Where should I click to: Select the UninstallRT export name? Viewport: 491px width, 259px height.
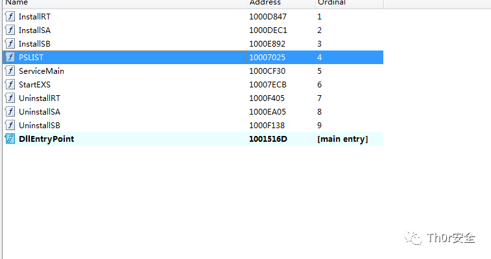[40, 98]
